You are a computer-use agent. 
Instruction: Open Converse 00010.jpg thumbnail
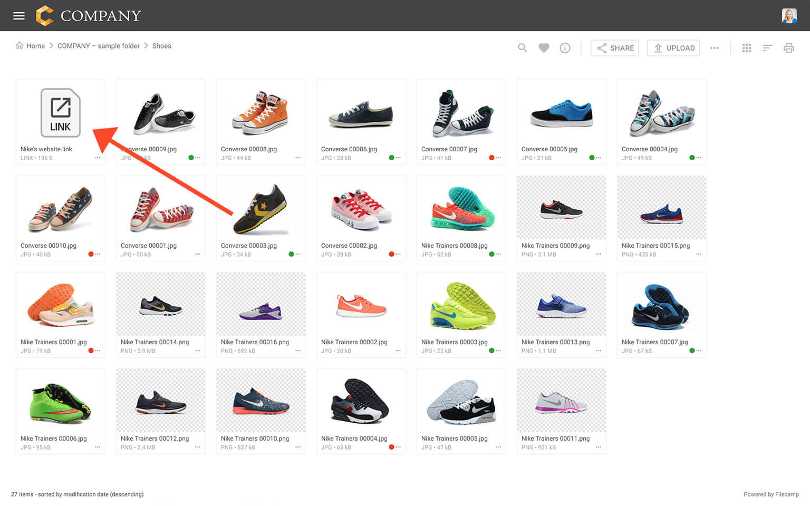point(61,208)
